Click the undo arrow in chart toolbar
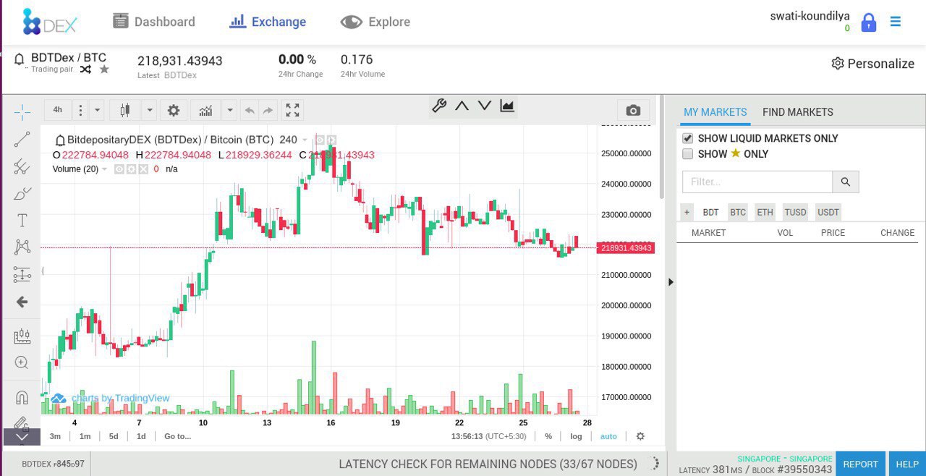Image resolution: width=926 pixels, height=476 pixels. [x=250, y=110]
